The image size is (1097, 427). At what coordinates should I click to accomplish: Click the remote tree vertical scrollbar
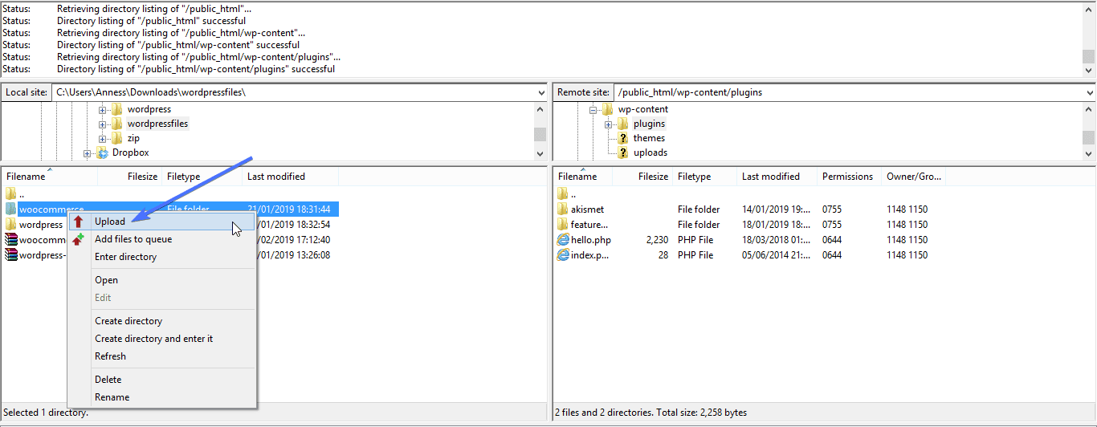coord(1088,131)
